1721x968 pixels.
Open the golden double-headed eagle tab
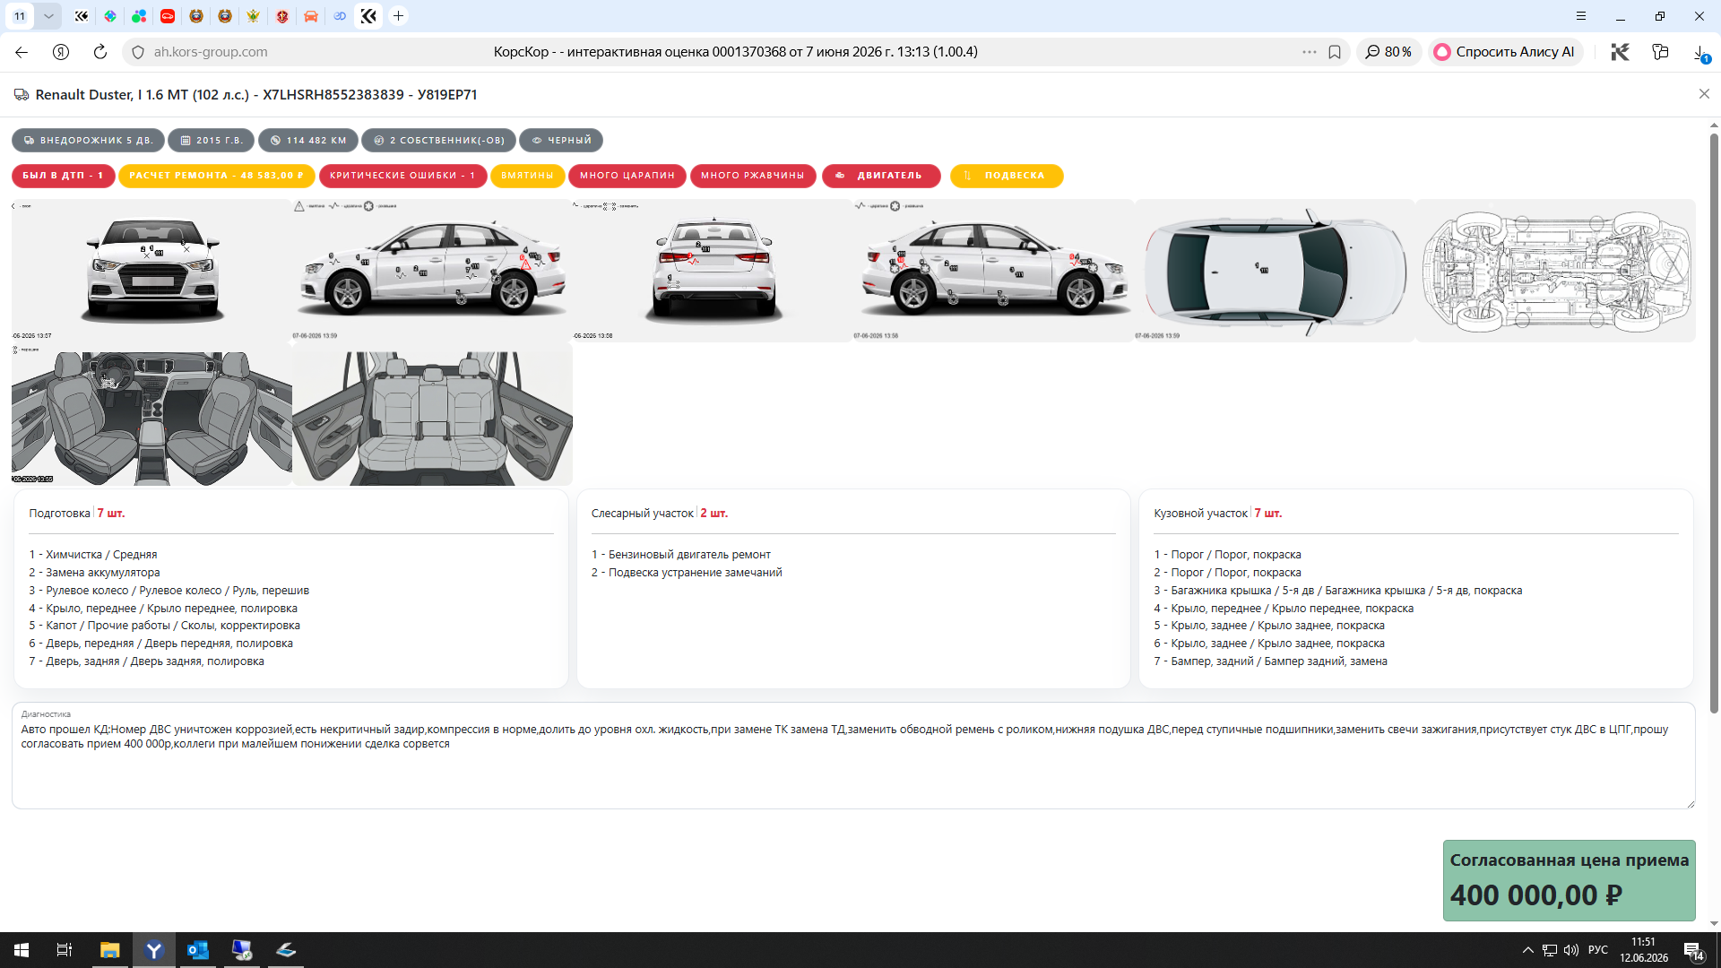click(254, 16)
